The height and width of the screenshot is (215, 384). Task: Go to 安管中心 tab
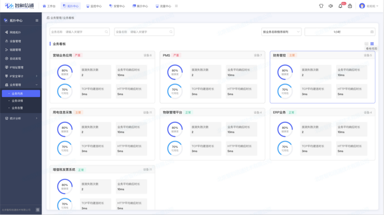pyautogui.click(x=117, y=6)
